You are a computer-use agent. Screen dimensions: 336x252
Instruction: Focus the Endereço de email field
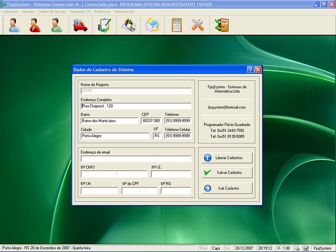pos(136,159)
